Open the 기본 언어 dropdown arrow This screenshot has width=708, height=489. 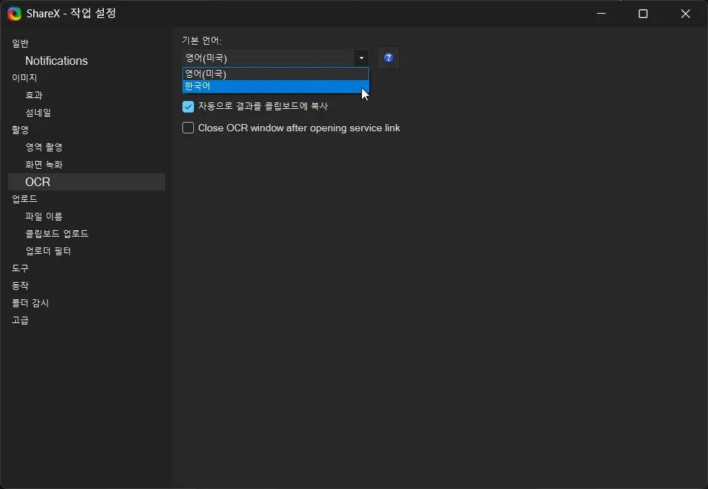[361, 58]
